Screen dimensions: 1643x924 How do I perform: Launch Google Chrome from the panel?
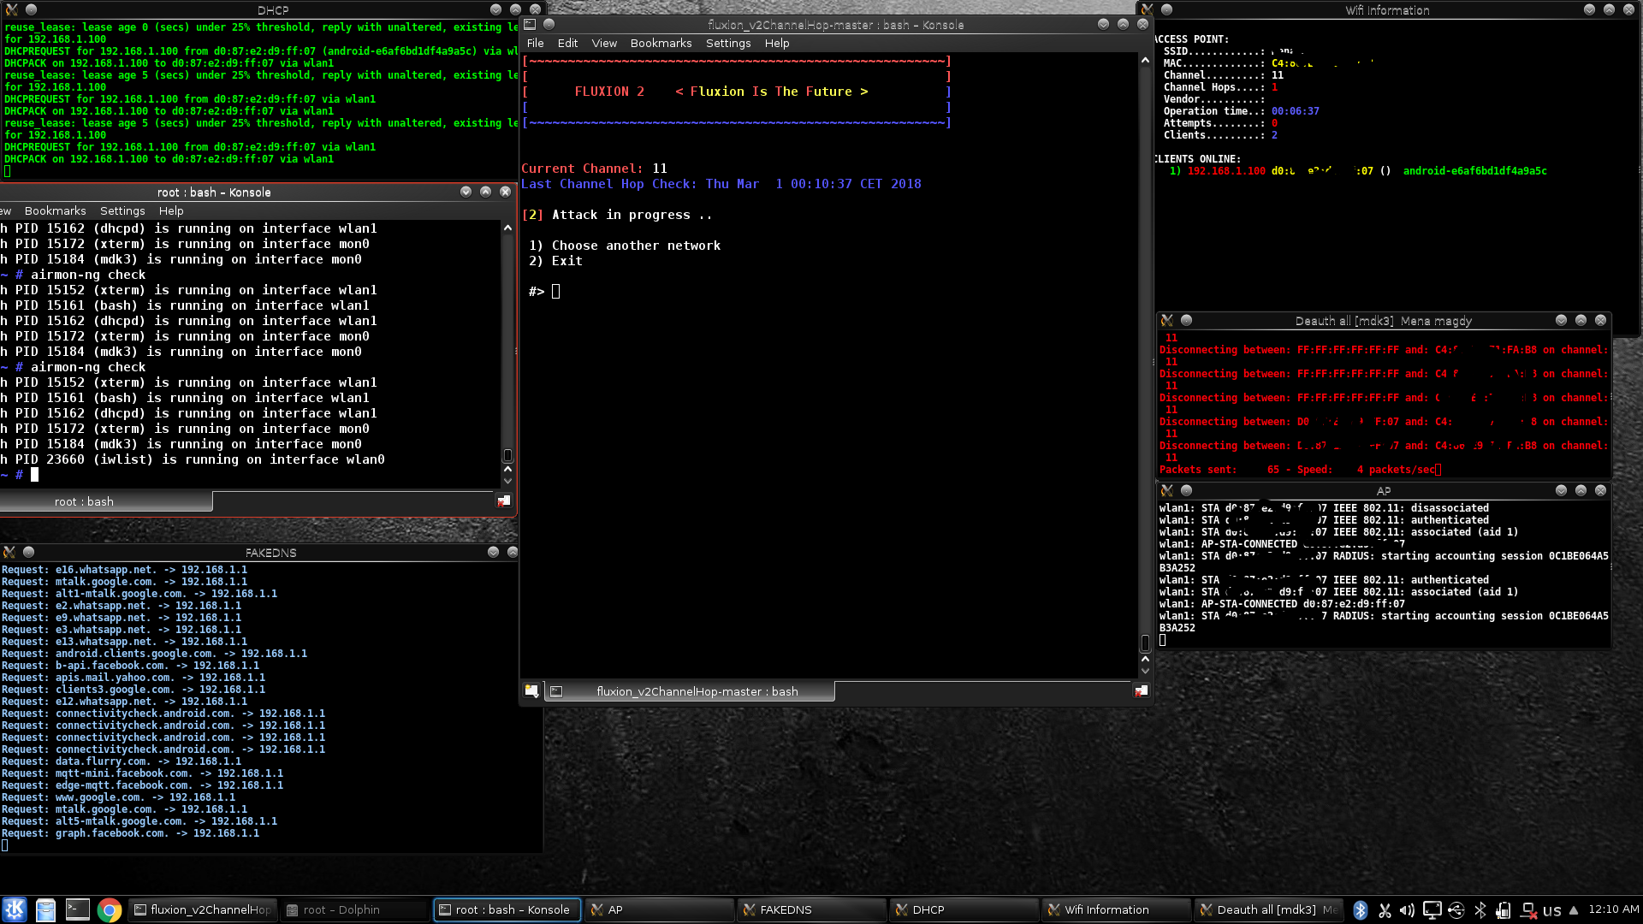(109, 909)
